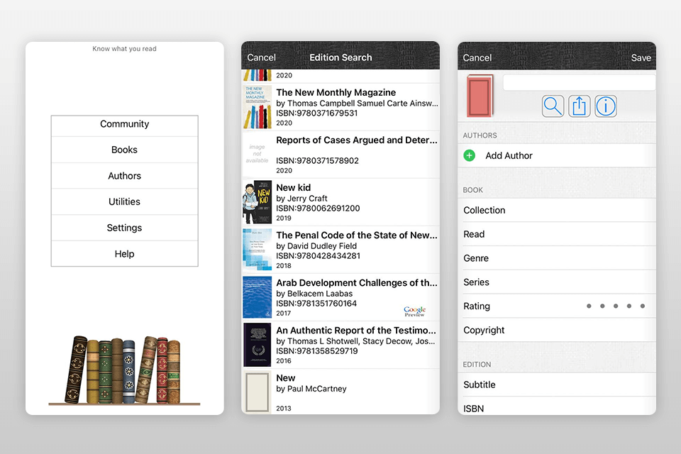Set rating to five dots
This screenshot has height=454, width=681.
pyautogui.click(x=643, y=306)
